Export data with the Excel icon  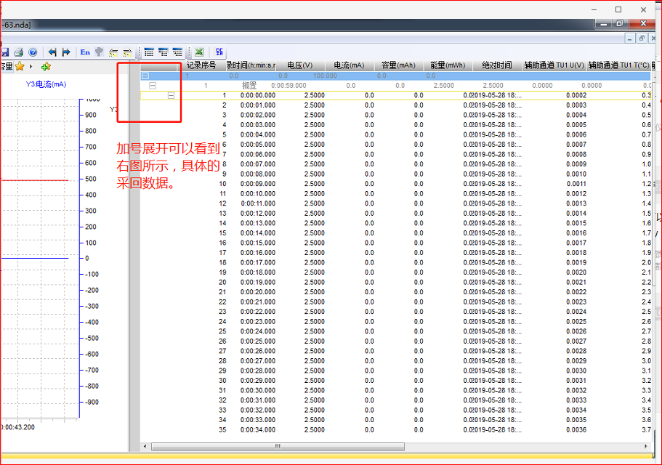pos(199,52)
